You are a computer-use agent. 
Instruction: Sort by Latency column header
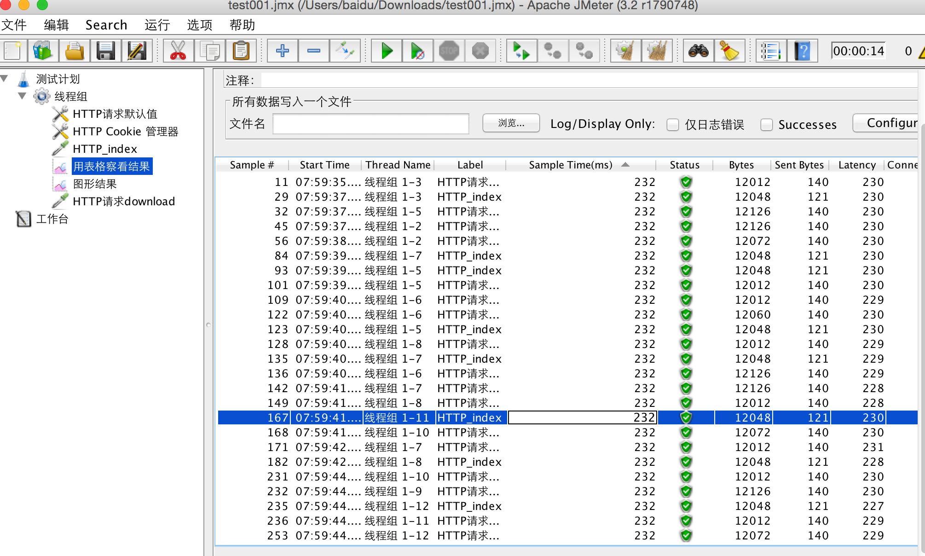(x=856, y=165)
